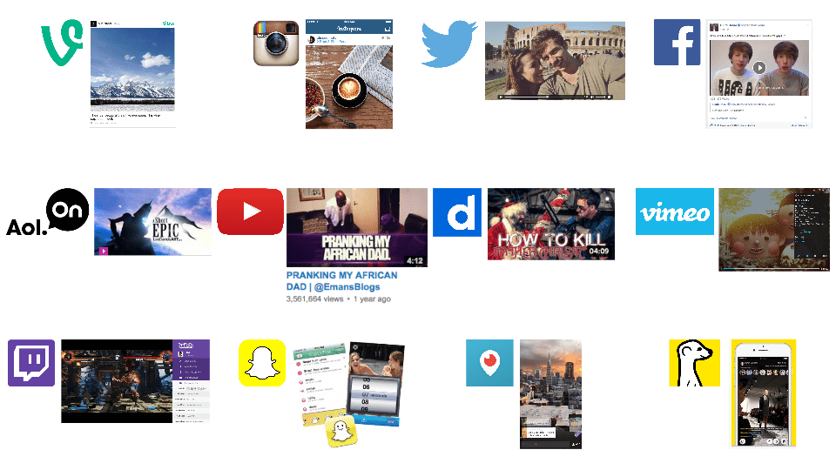Open the How To Kill Father Christmas thumbnail
This screenshot has height=470, width=836.
pos(551,225)
